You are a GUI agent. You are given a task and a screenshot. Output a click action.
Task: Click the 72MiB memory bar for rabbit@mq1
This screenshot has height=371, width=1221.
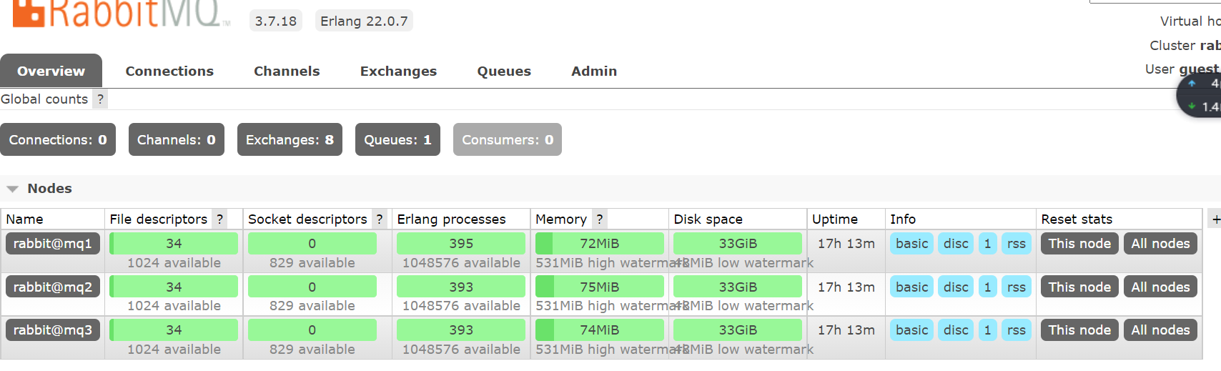point(599,244)
